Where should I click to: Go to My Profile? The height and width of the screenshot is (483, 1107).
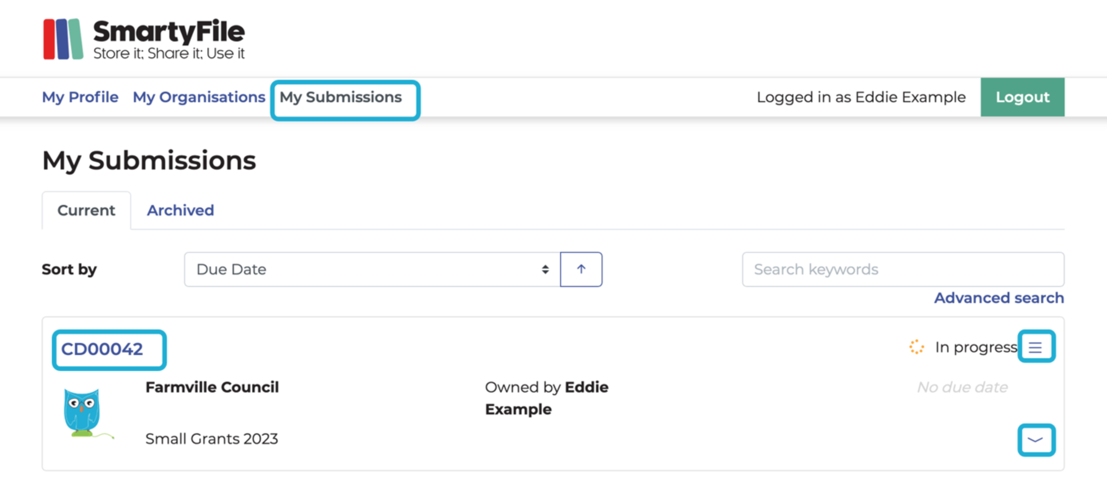click(x=80, y=97)
